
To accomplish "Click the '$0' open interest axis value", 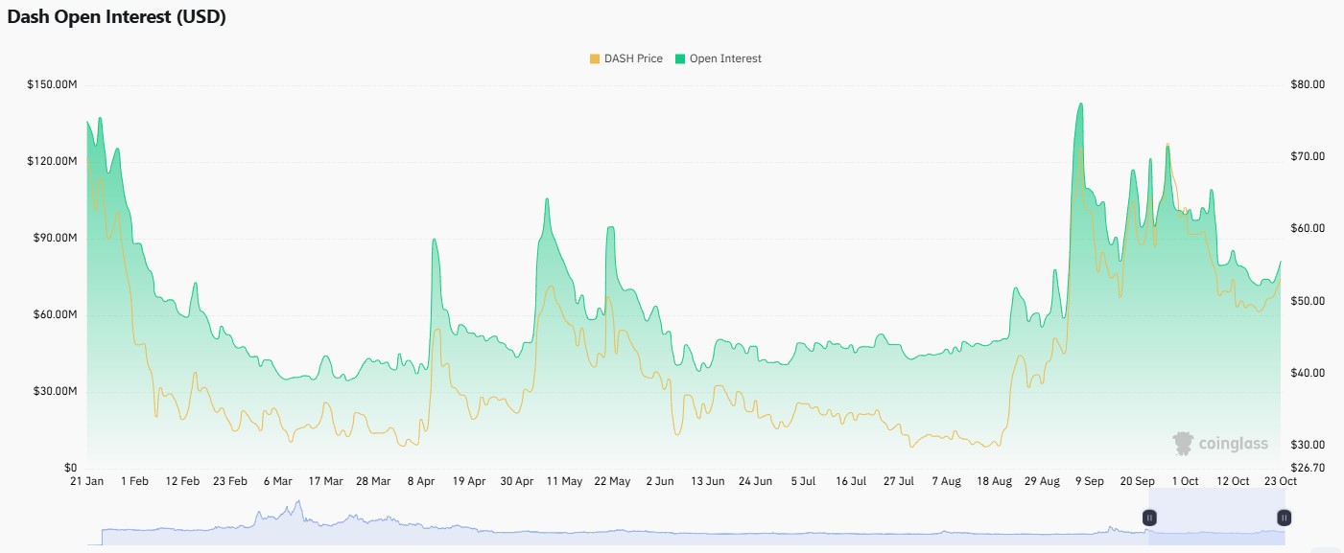I will point(71,468).
